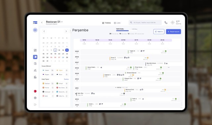Click the search field at top
Viewport: 212px width, 125px height.
145,23
